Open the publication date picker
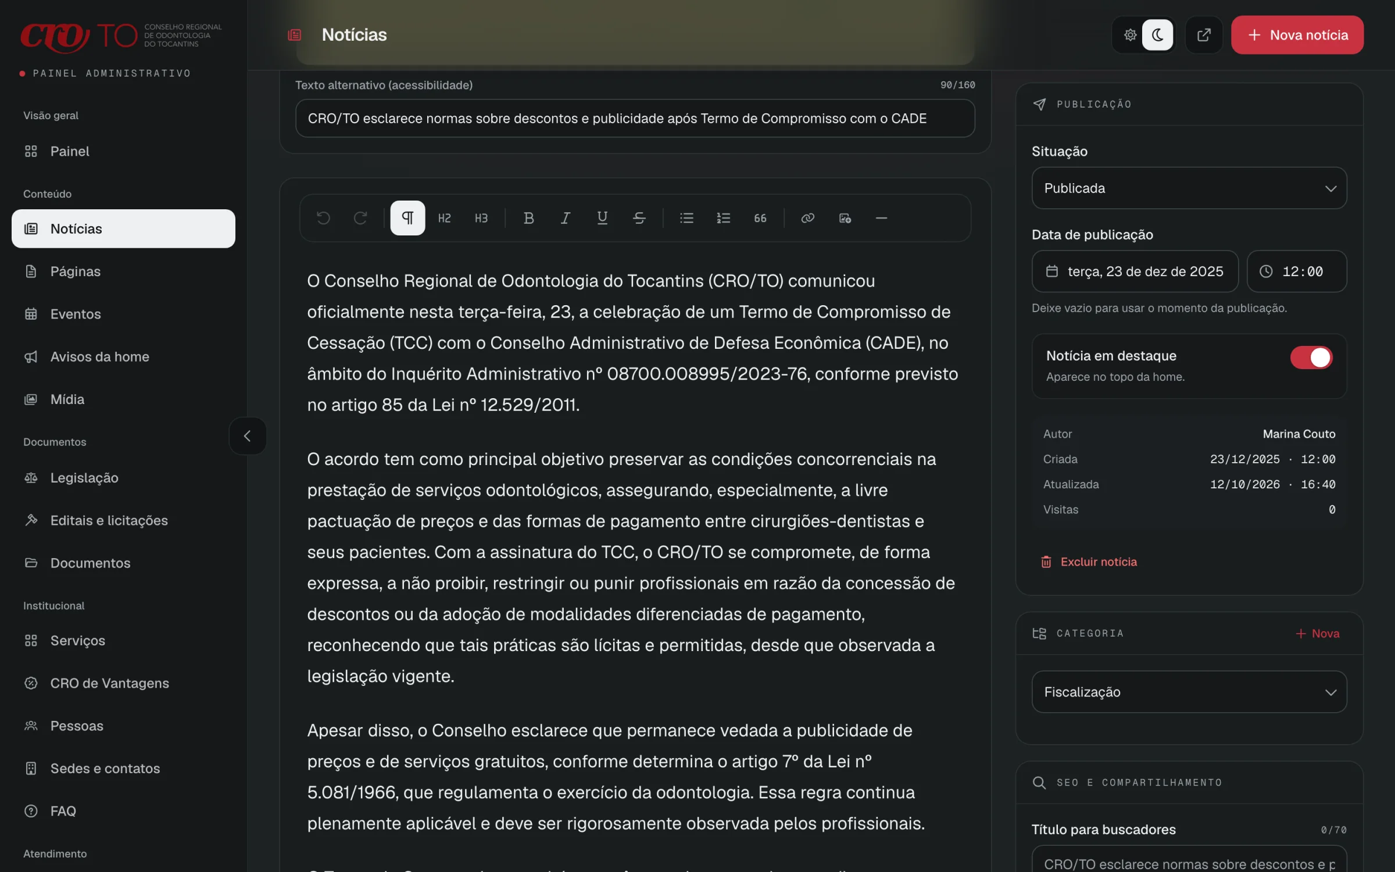Image resolution: width=1395 pixels, height=872 pixels. point(1135,271)
